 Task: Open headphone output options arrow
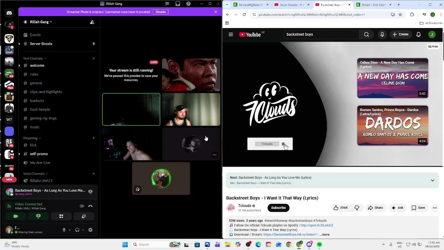[x=83, y=230]
